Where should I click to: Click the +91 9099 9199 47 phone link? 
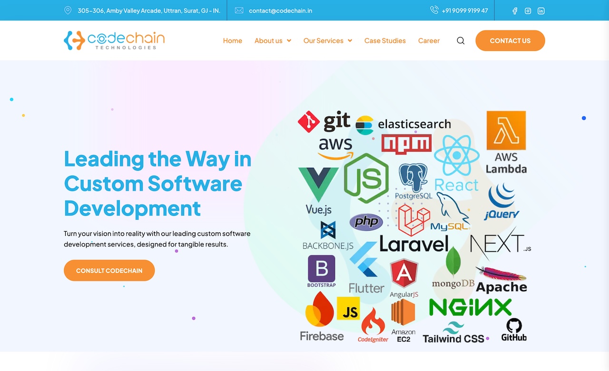(465, 10)
